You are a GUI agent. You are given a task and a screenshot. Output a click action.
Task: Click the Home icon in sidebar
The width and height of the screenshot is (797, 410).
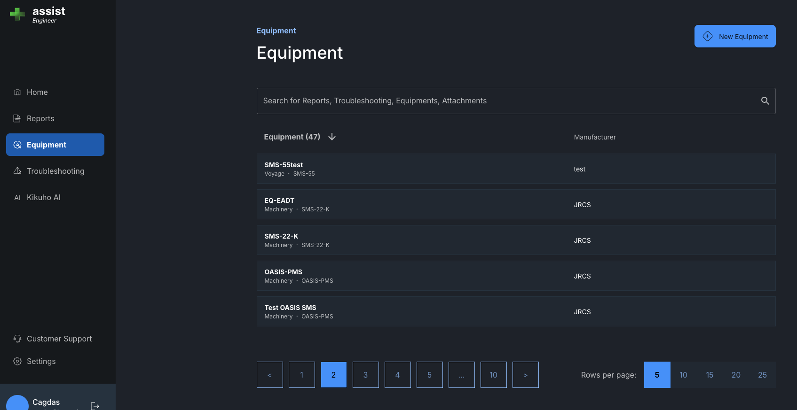(x=17, y=92)
